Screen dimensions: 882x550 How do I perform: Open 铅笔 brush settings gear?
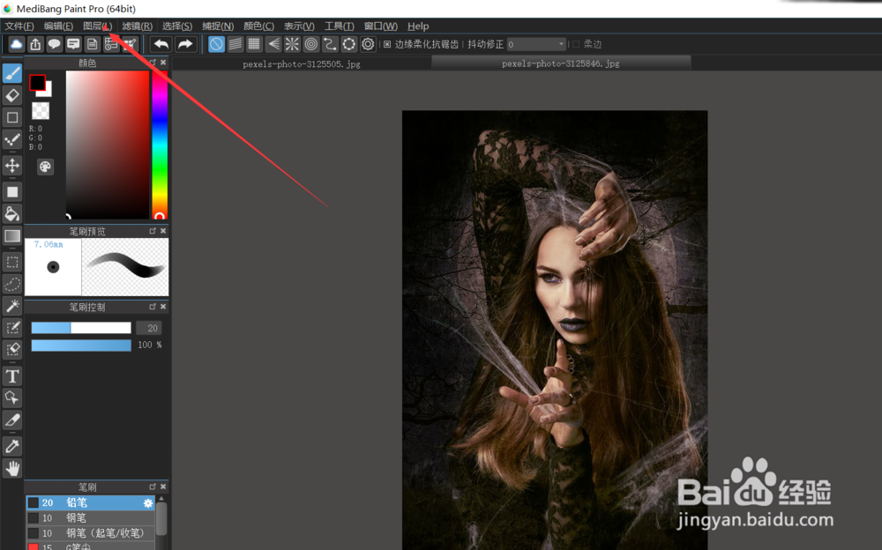point(148,502)
